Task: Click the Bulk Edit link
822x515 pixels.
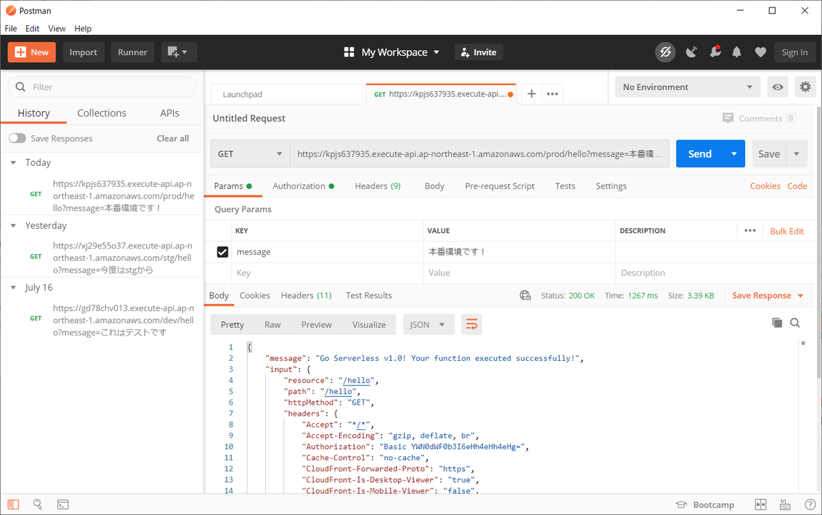Action: coord(787,231)
